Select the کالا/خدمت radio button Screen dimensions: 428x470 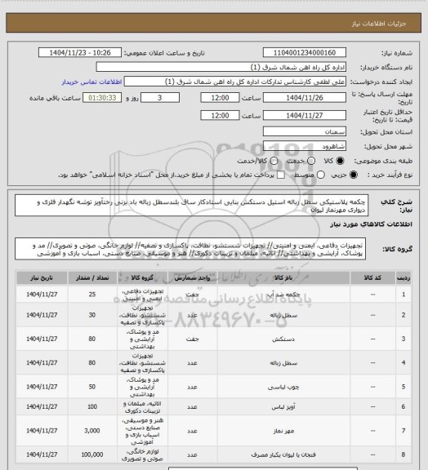pyautogui.click(x=274, y=161)
